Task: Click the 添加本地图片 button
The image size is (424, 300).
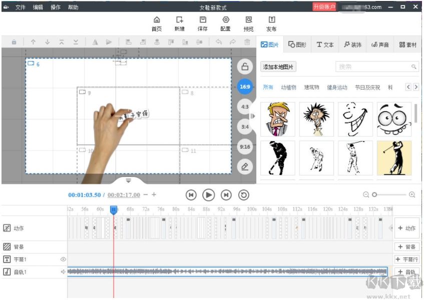Action: [278, 67]
